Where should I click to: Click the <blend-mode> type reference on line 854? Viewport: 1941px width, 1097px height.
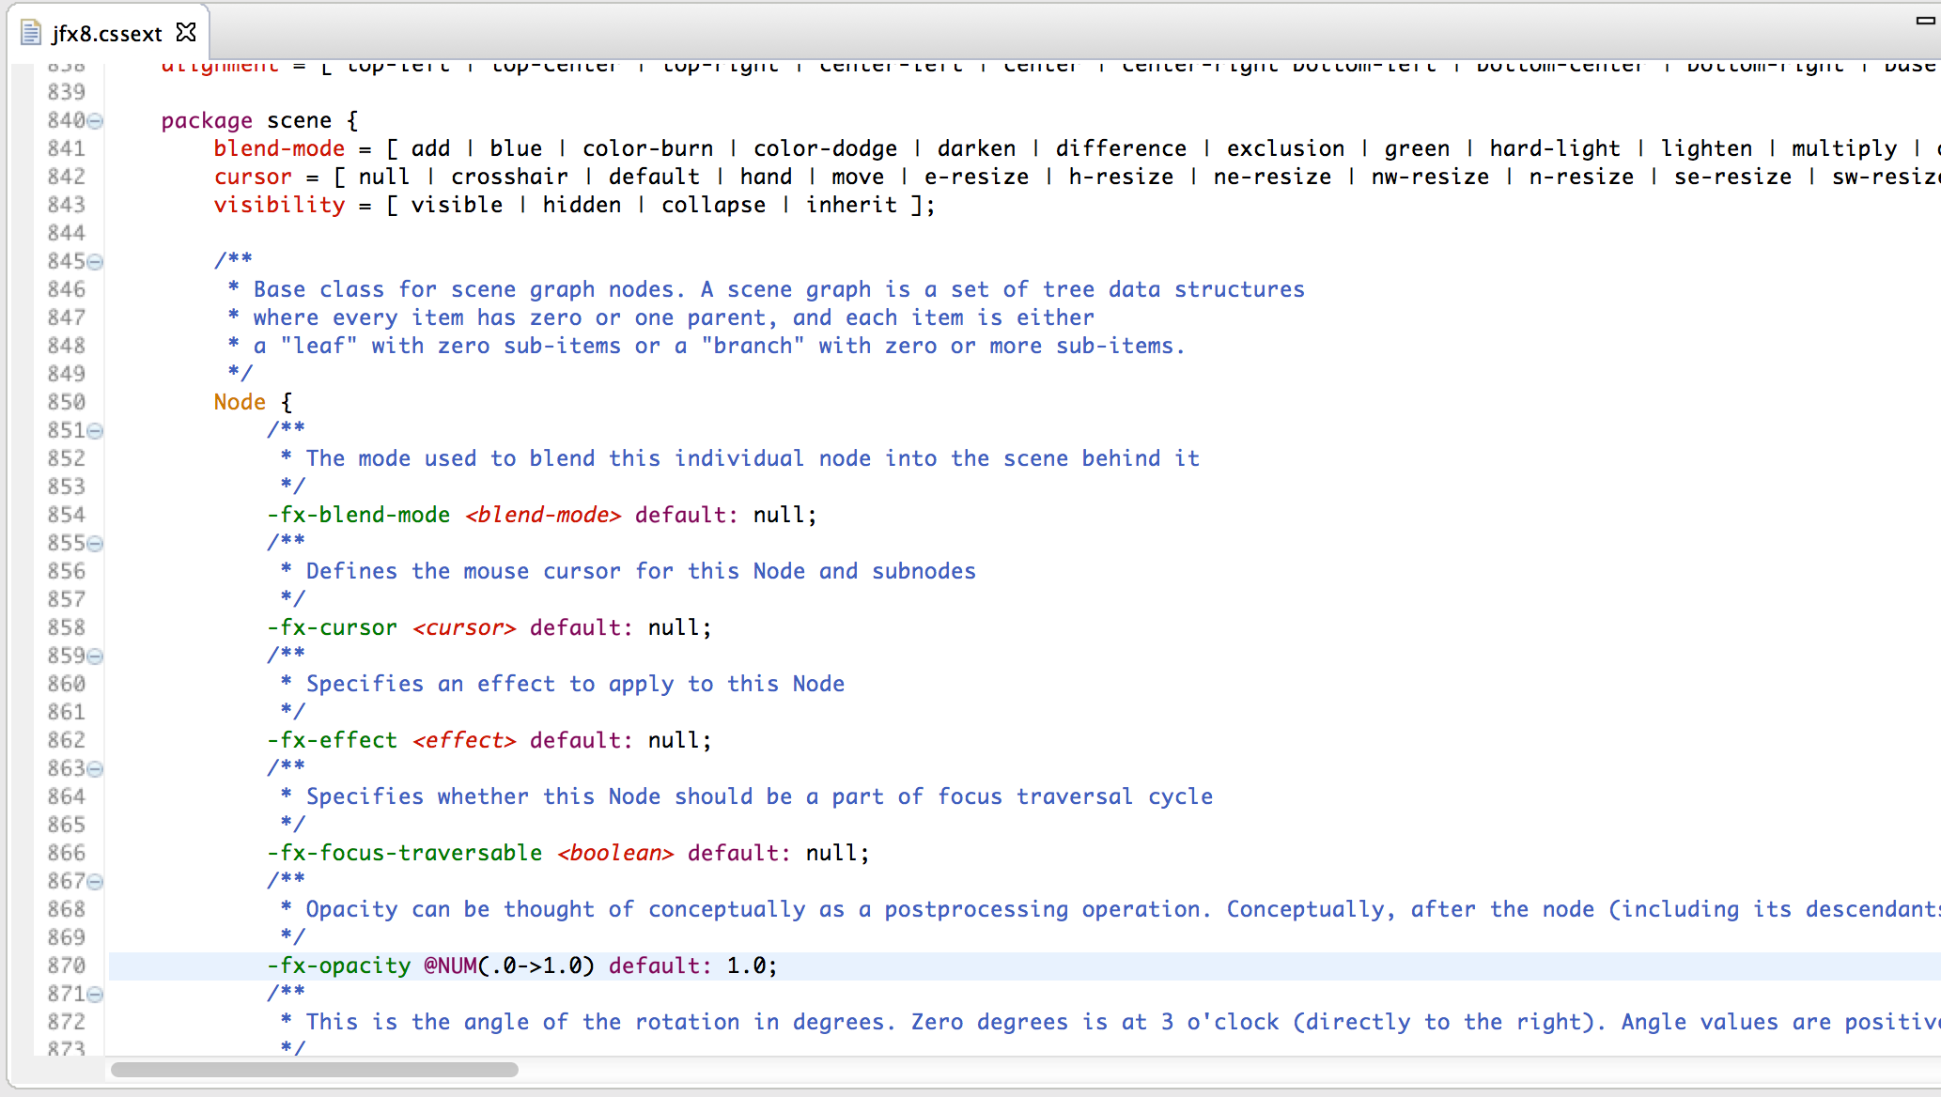coord(543,515)
